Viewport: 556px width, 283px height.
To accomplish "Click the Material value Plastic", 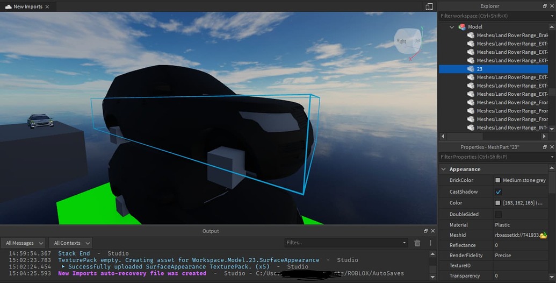I will pyautogui.click(x=502, y=225).
